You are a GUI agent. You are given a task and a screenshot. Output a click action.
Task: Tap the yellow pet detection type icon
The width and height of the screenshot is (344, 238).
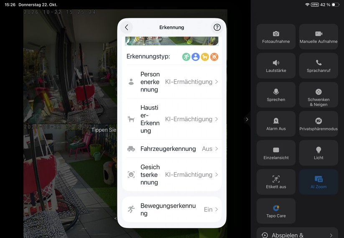pos(205,57)
